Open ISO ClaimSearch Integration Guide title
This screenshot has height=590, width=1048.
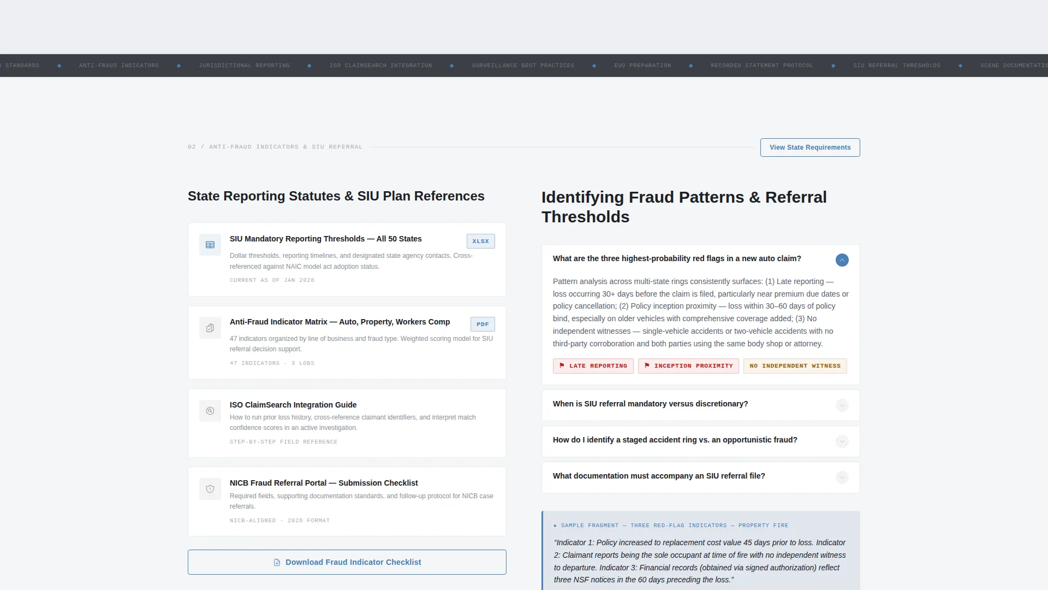(293, 405)
